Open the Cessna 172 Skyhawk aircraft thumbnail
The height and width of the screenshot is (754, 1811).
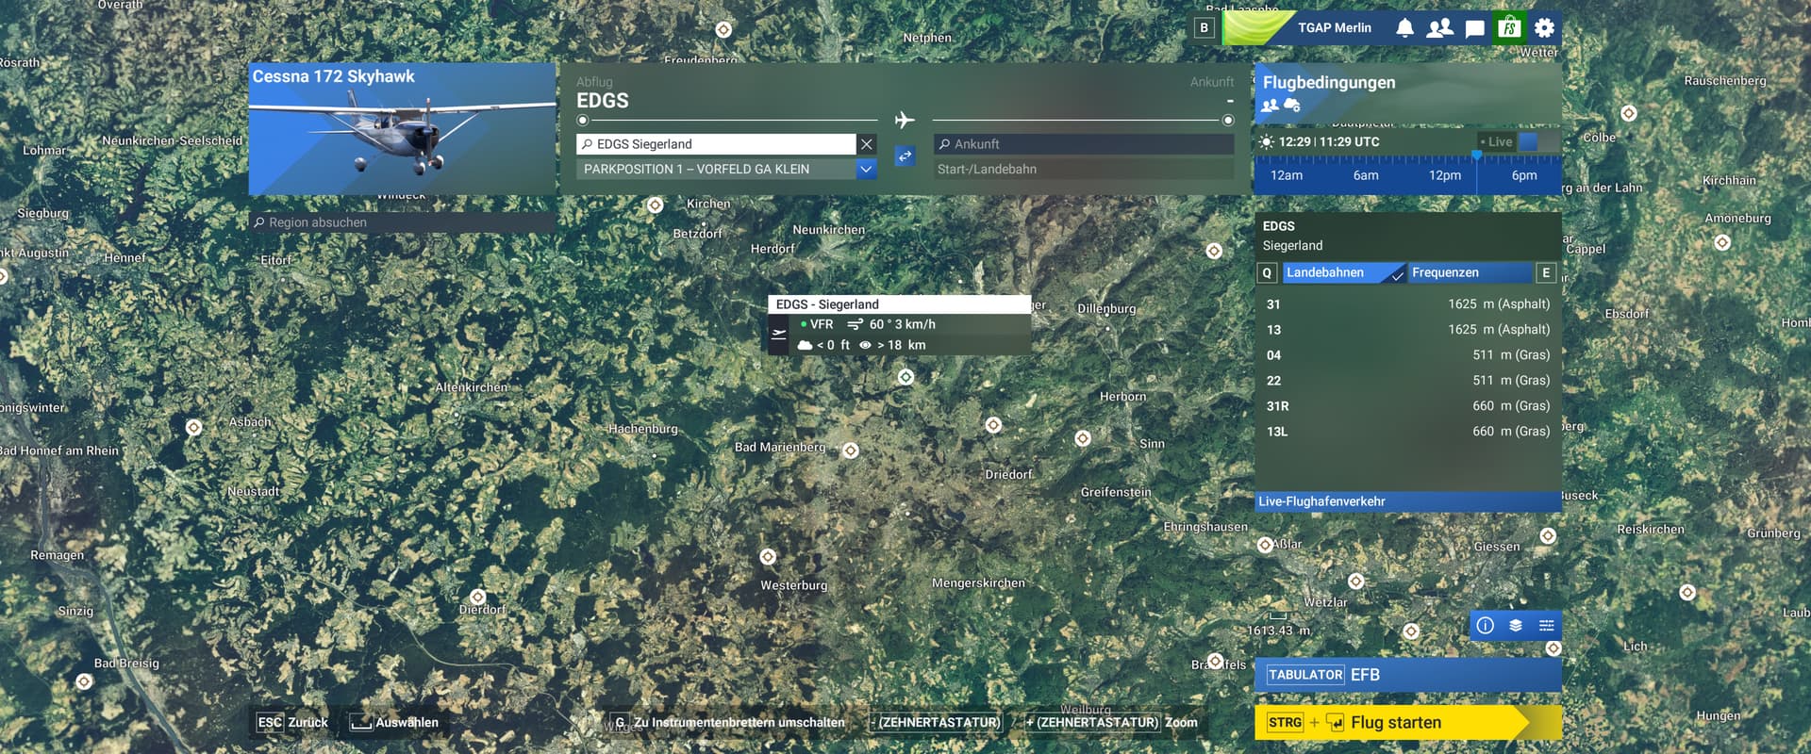pos(403,129)
